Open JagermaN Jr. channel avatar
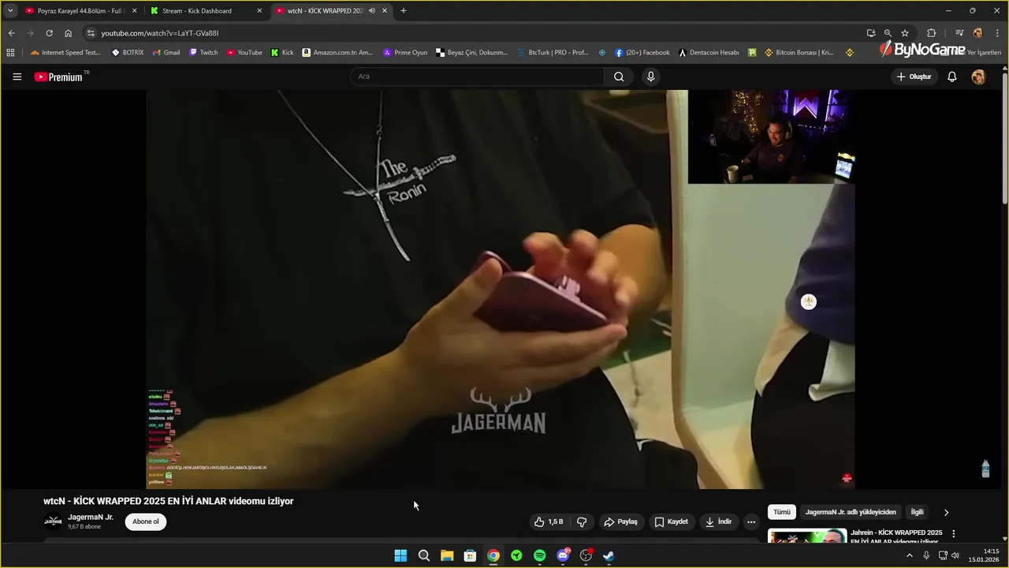Screen dimensions: 1009x568 point(53,521)
